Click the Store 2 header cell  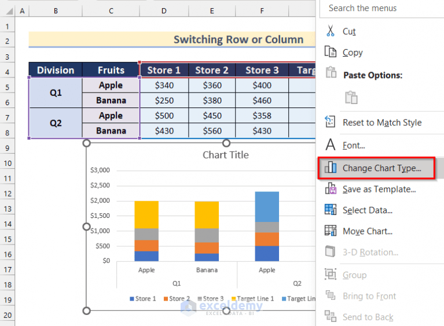click(x=212, y=70)
